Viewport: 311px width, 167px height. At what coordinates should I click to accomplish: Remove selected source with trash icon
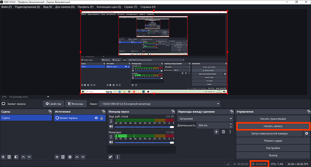(63, 157)
